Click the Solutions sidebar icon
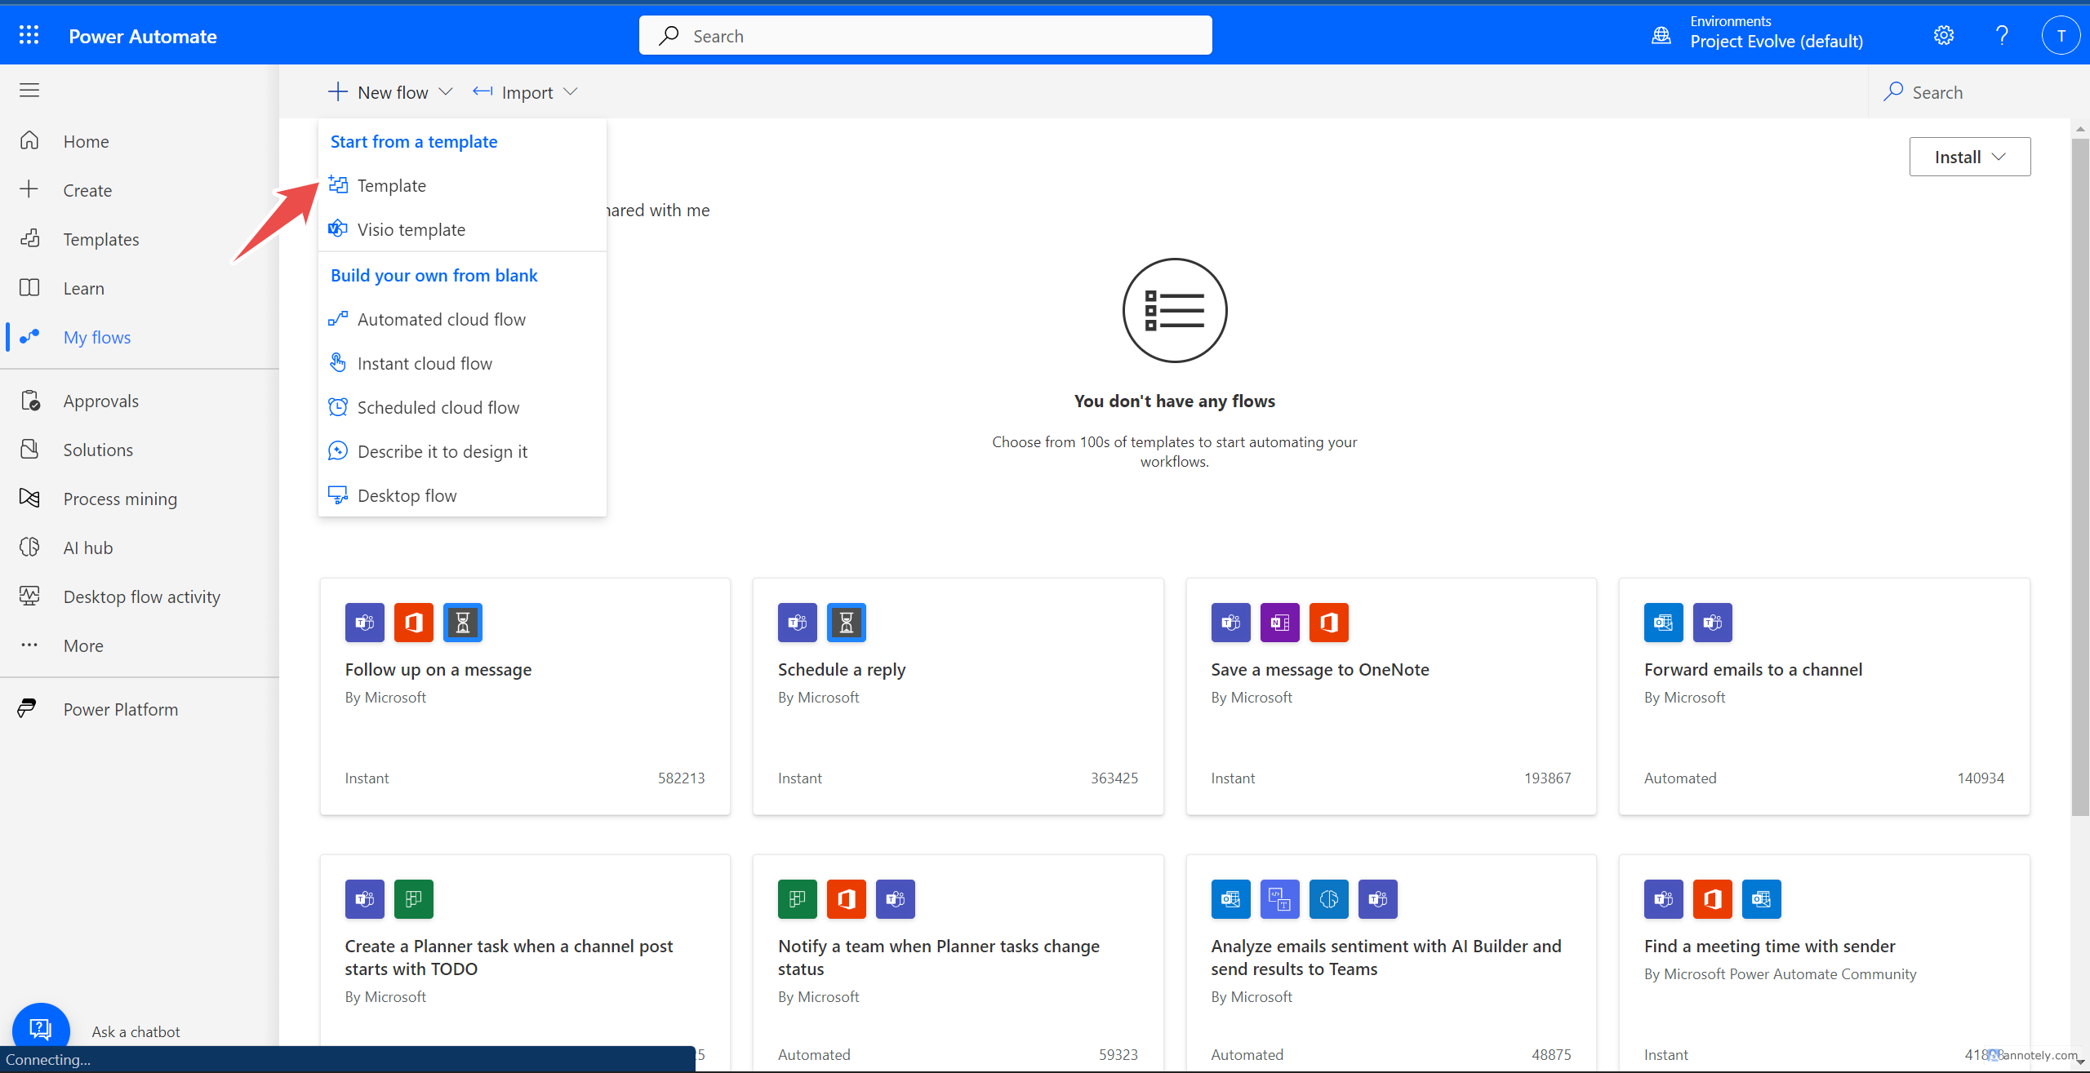Viewport: 2090px width, 1073px height. 29,450
